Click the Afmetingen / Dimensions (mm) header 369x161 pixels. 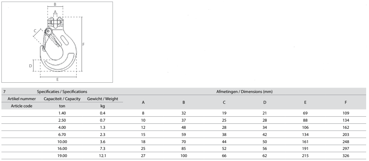[244, 92]
